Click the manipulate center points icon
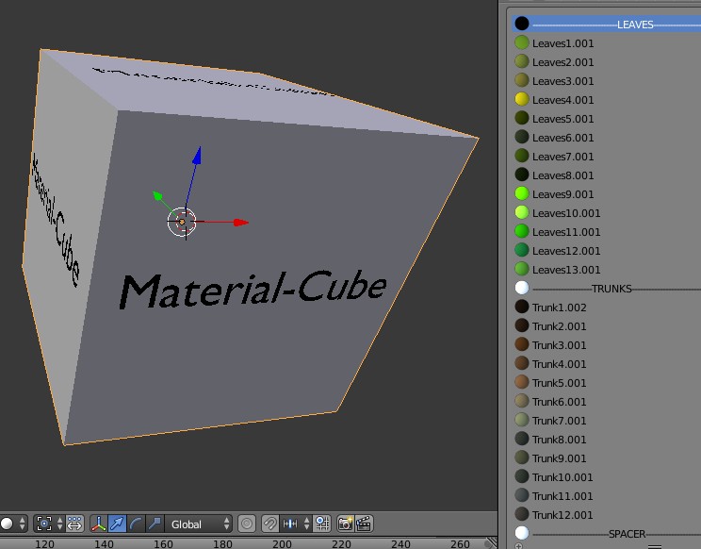The image size is (701, 549). pyautogui.click(x=75, y=524)
